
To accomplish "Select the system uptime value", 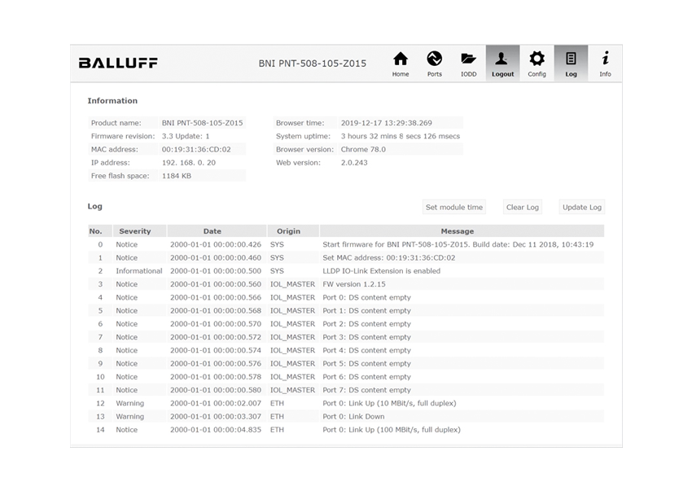I will coord(400,136).
